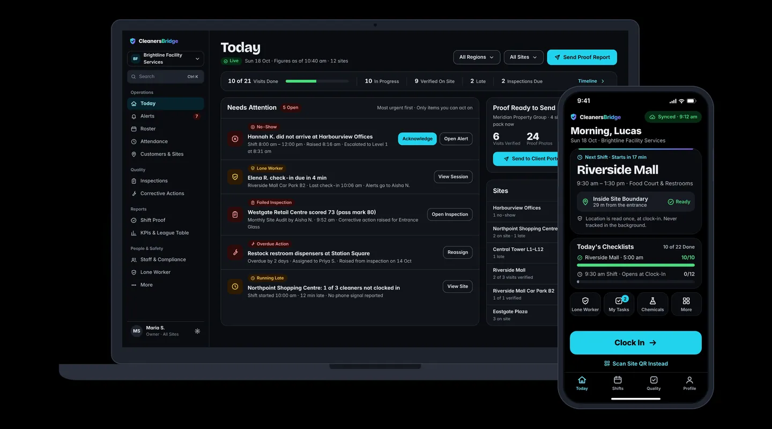Select Inspections in the sidebar
Screen dimensions: 772x429
click(x=166, y=181)
